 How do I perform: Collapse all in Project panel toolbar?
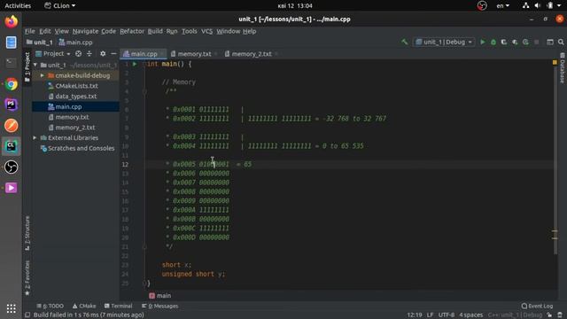pos(89,53)
